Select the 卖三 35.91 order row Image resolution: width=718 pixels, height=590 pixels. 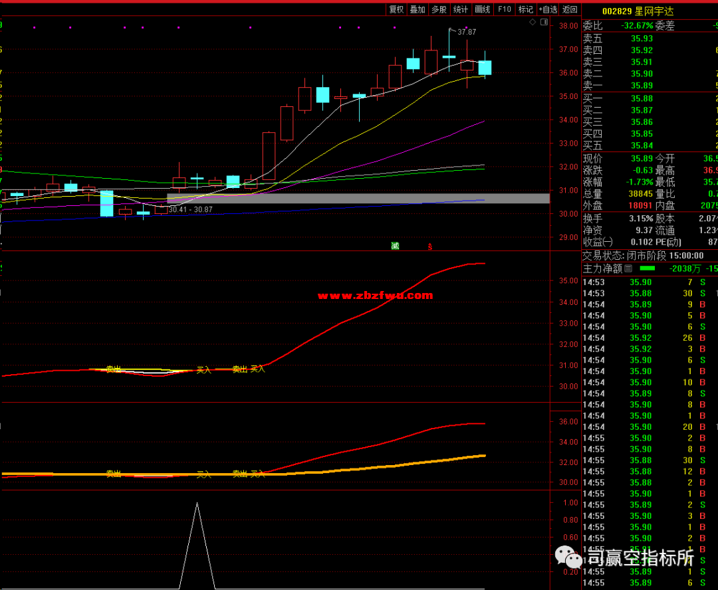tap(650, 62)
